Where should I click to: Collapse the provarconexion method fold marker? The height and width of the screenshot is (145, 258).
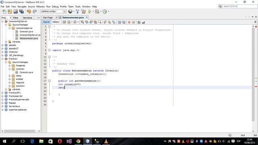coord(49,81)
